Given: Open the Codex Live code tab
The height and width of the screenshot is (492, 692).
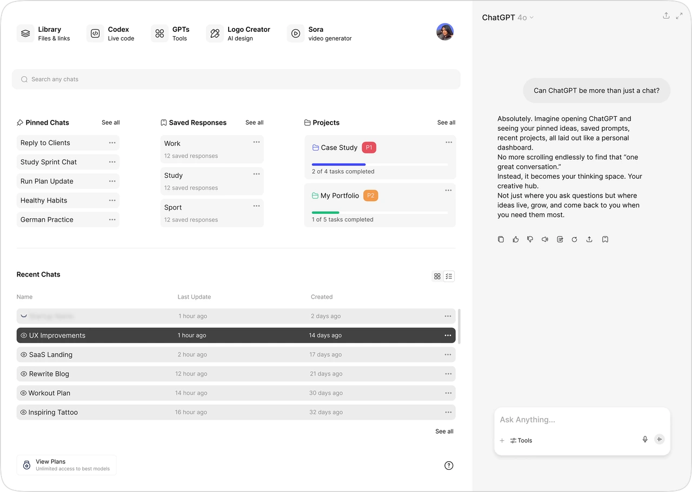Looking at the screenshot, I should pyautogui.click(x=111, y=33).
